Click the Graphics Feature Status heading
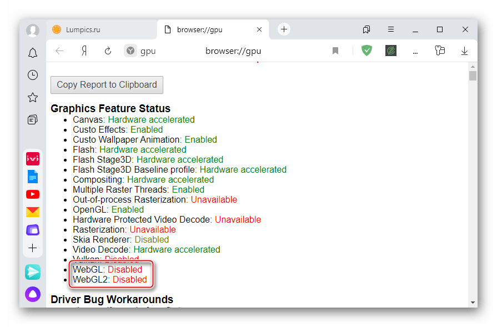Screen dimensions: 497x327 tap(111, 108)
